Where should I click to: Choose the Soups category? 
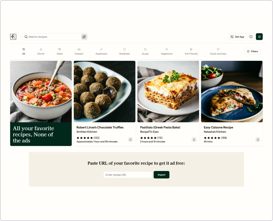click(145, 51)
